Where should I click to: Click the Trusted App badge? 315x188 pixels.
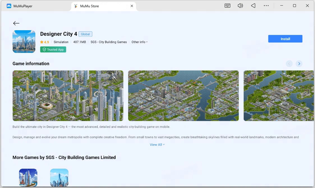(53, 50)
